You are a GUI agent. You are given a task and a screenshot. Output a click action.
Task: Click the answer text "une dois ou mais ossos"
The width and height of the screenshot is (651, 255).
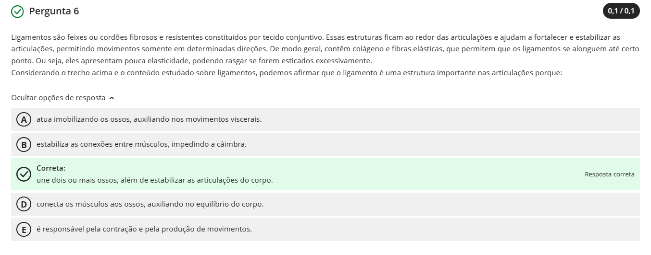(x=154, y=180)
